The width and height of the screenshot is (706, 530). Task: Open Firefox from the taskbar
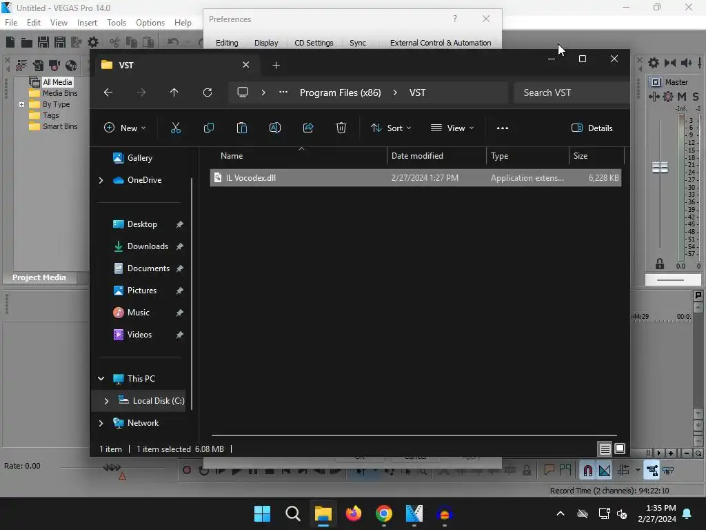pos(354,513)
